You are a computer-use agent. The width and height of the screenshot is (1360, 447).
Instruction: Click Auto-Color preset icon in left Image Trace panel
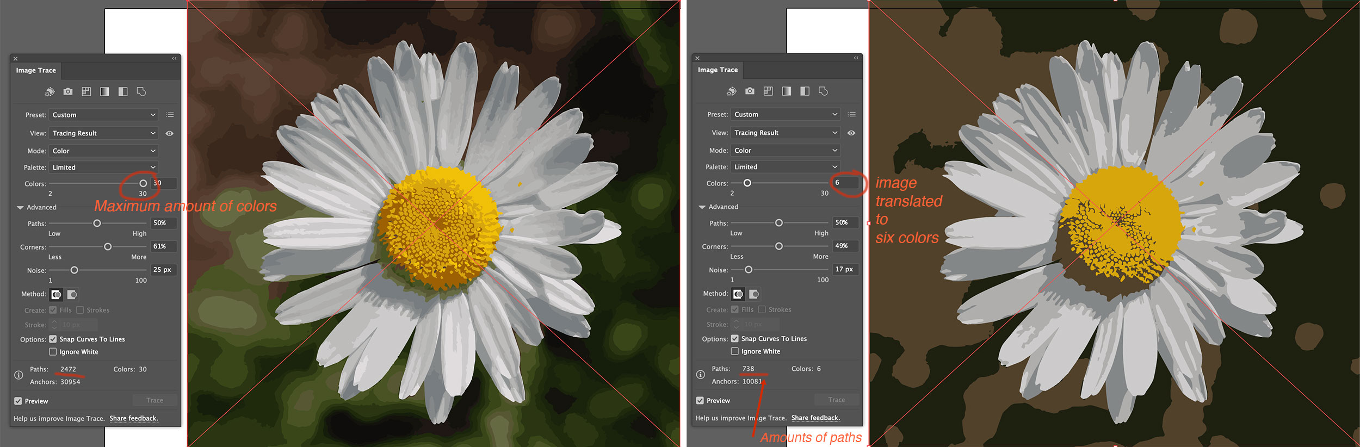50,92
